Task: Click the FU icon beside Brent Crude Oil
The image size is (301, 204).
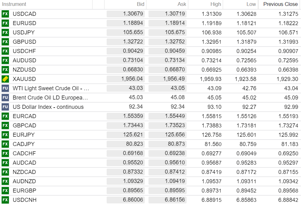Action: pos(5,98)
